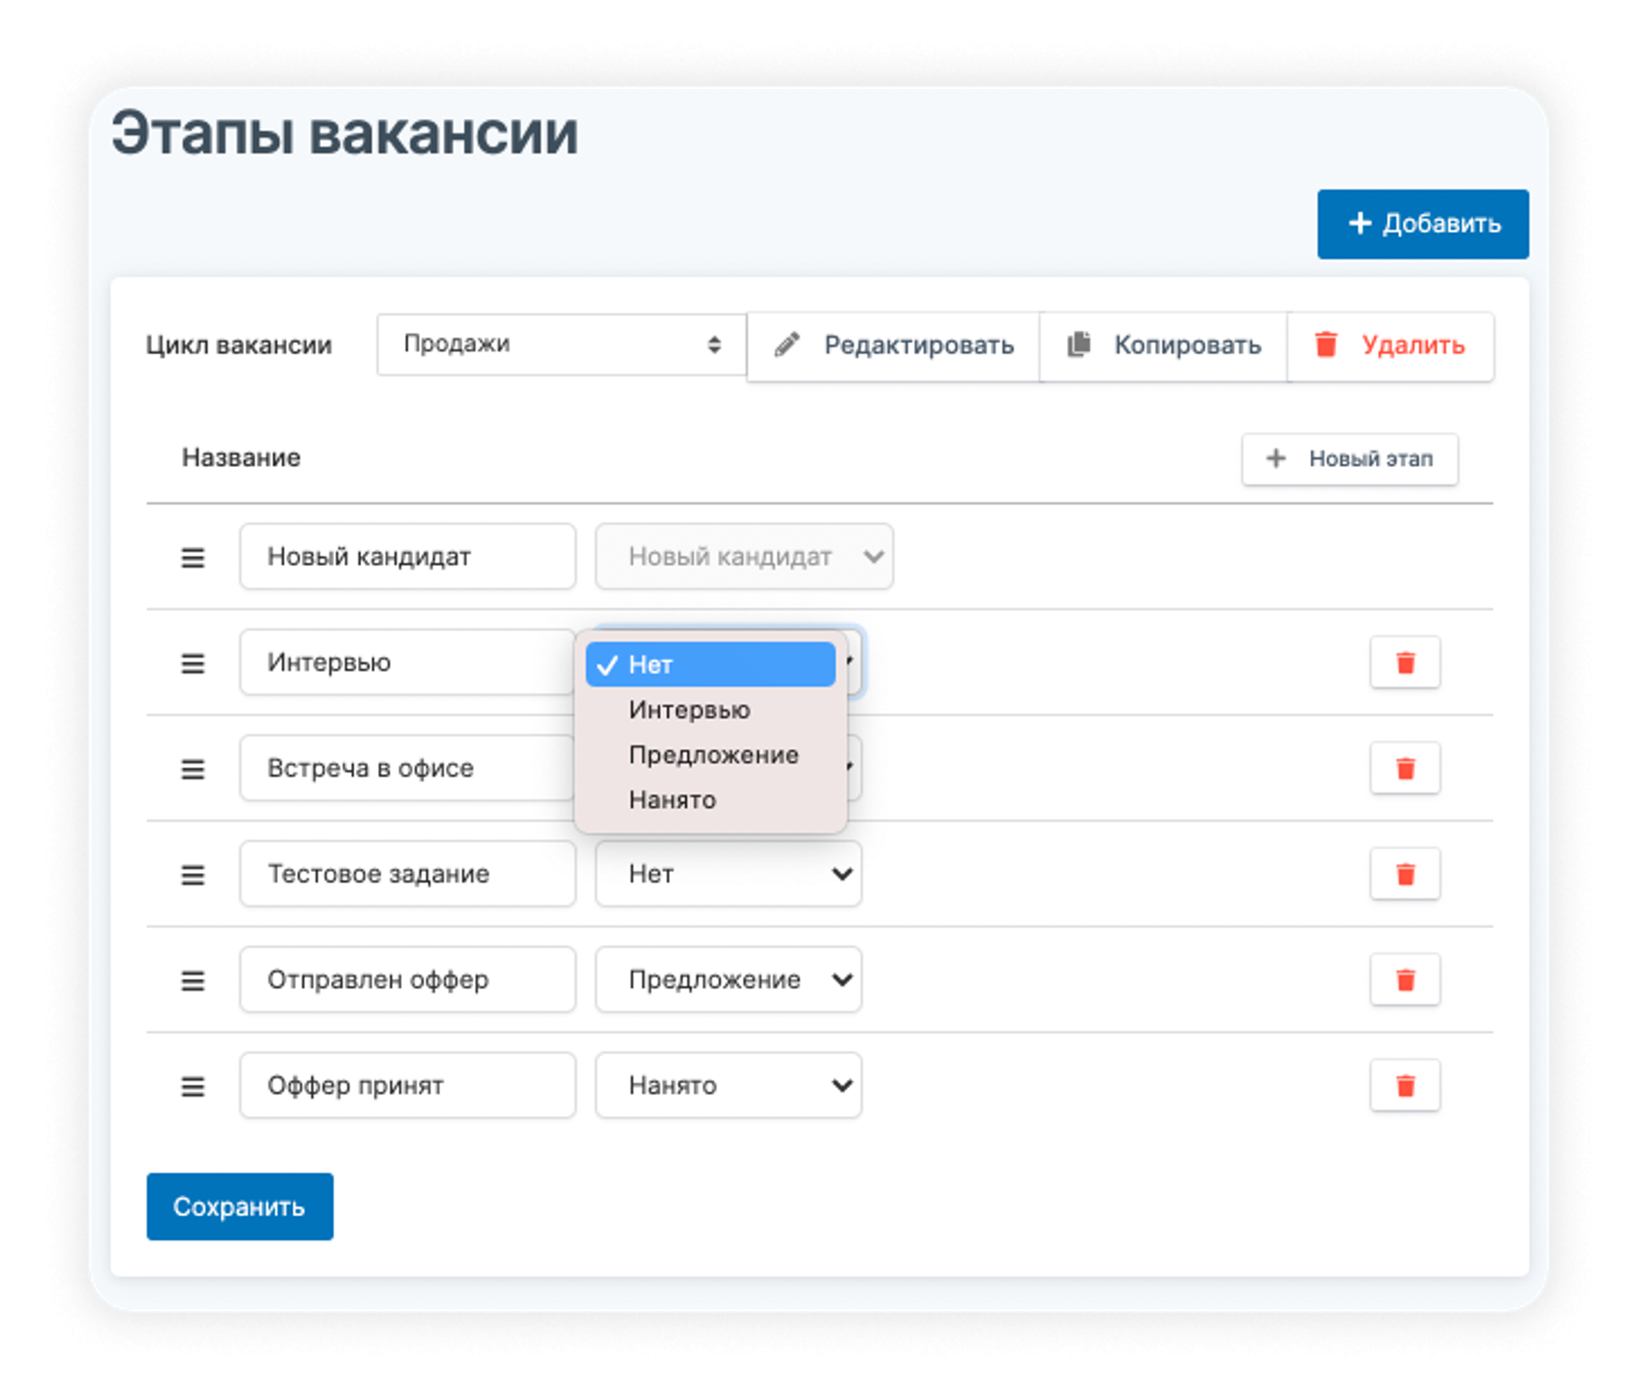1628x1400 pixels.
Task: Open type dropdown for Тестовое задание
Action: (x=728, y=874)
